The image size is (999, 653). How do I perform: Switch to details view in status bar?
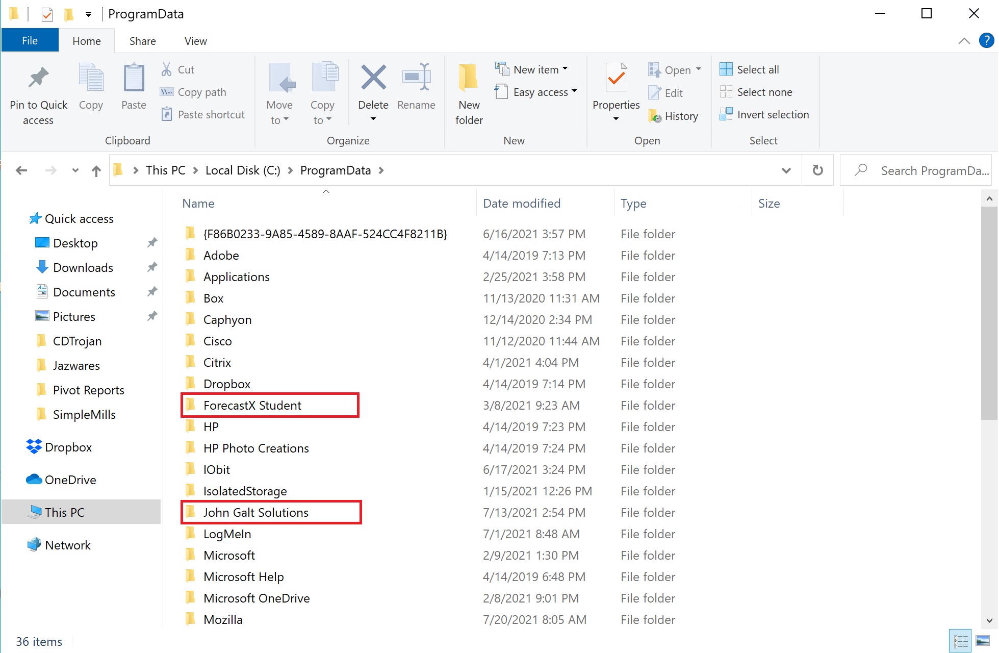pos(960,641)
